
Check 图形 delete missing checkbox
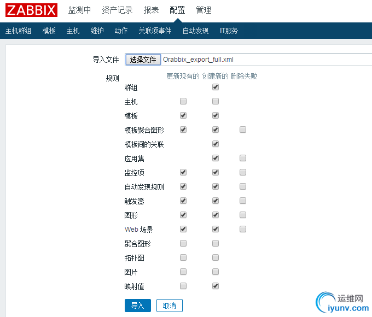pos(243,215)
